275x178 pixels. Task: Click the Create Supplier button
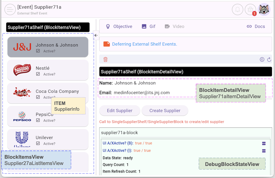pyautogui.click(x=165, y=111)
